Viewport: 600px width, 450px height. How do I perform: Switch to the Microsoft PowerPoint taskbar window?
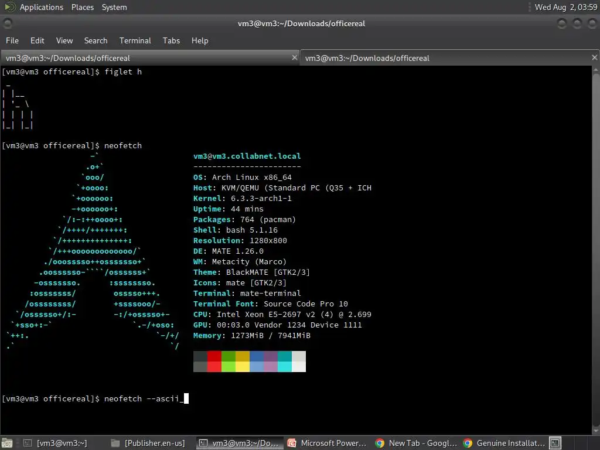click(x=328, y=443)
